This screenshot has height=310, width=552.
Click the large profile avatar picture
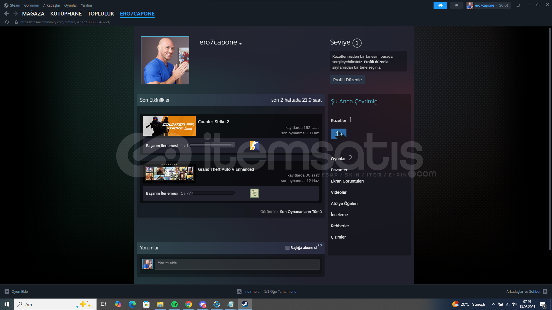(x=165, y=60)
